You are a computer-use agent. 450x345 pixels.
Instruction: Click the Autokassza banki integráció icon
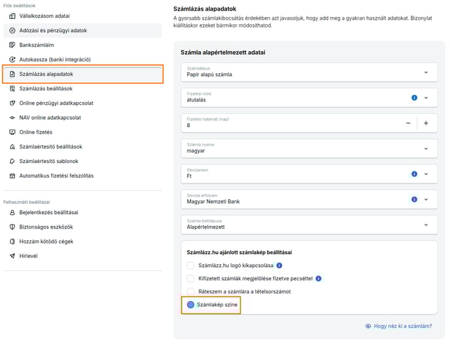click(x=12, y=60)
